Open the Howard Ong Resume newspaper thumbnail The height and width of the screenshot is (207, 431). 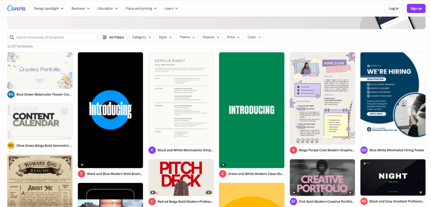click(40, 181)
